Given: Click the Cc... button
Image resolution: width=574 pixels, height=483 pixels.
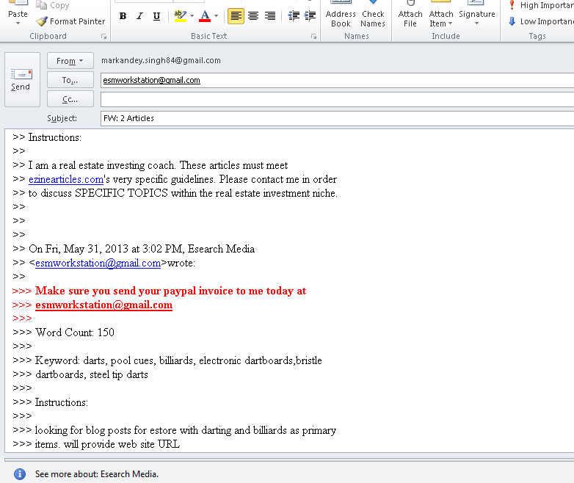Looking at the screenshot, I should click(x=70, y=99).
